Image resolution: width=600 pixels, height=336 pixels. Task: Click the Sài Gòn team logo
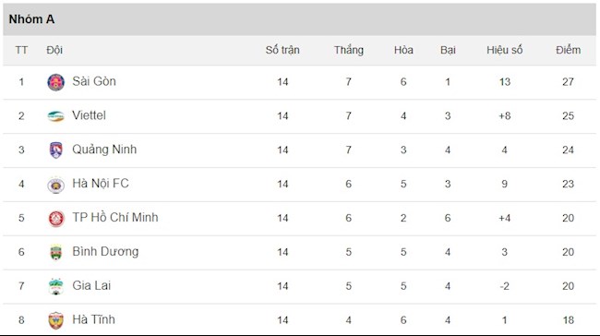[56, 82]
